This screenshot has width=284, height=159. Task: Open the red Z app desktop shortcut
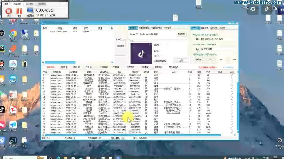point(13,110)
